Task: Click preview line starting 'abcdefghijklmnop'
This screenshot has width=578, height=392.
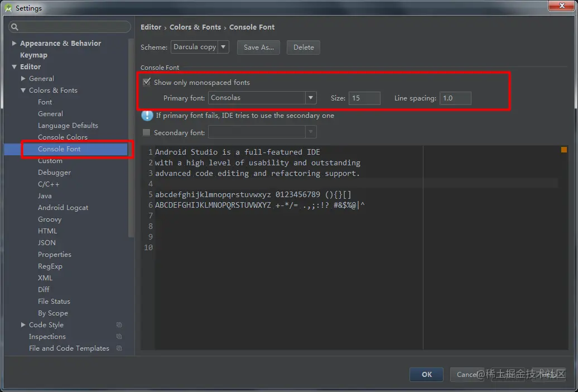Action: pos(253,194)
